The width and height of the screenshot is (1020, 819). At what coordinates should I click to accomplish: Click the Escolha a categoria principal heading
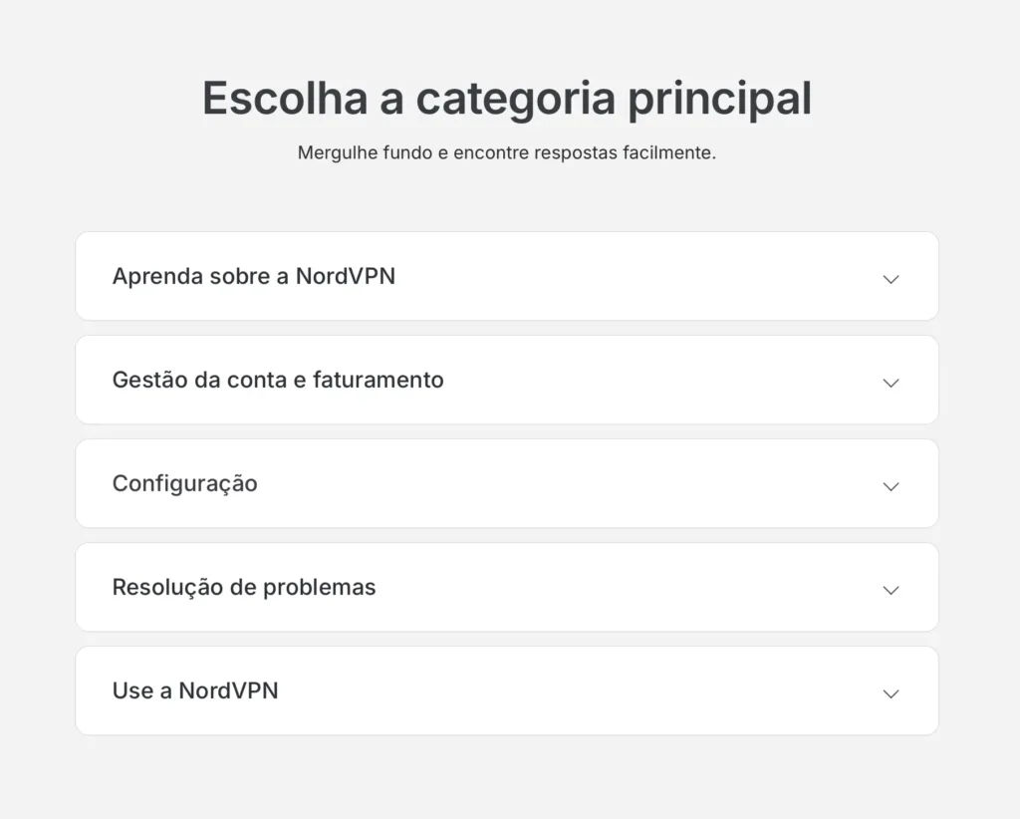coord(507,99)
